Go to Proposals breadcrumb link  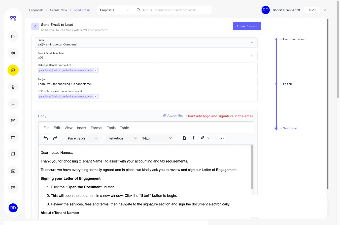(36, 10)
